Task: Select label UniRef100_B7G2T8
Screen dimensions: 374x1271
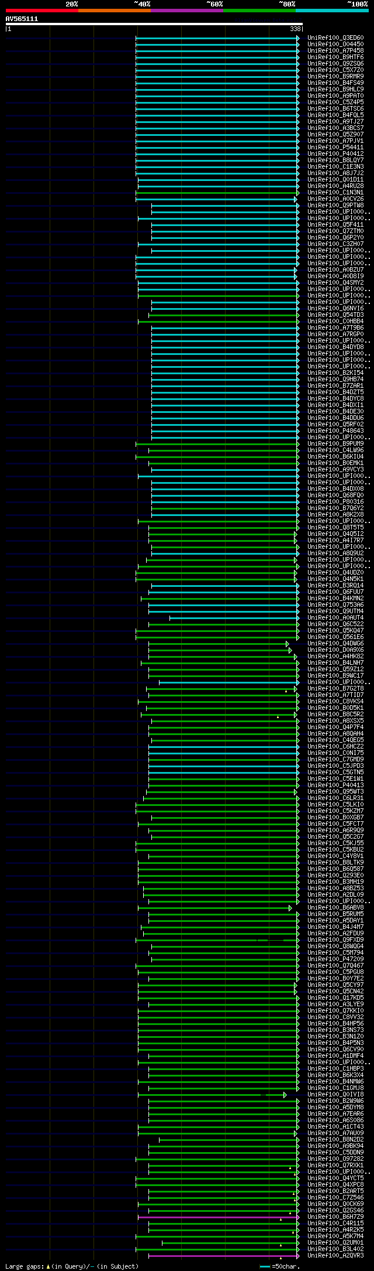Action: [x=335, y=689]
